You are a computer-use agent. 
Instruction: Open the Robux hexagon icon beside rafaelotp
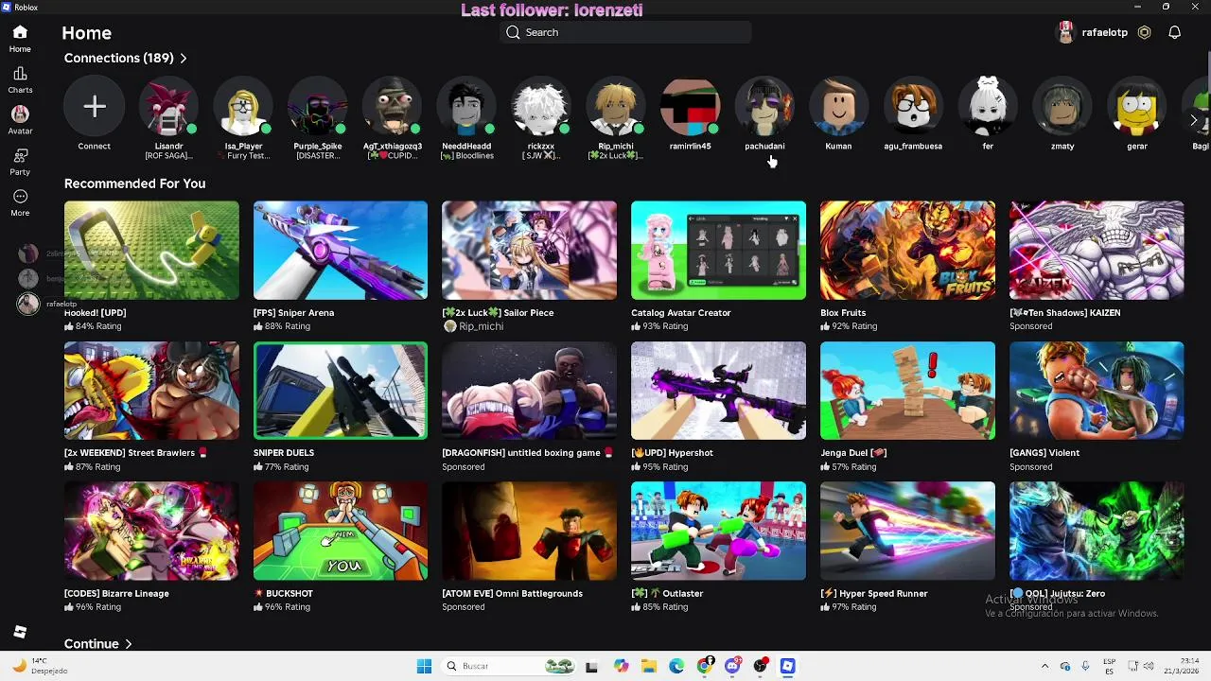(x=1144, y=32)
